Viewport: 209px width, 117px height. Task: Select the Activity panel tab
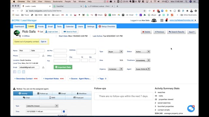tap(23, 93)
